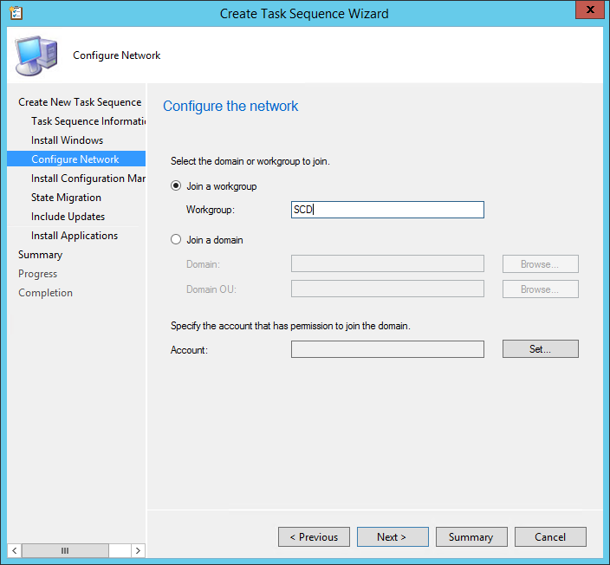This screenshot has height=565, width=610.
Task: Click the Create New Task Sequence heading
Action: click(79, 102)
